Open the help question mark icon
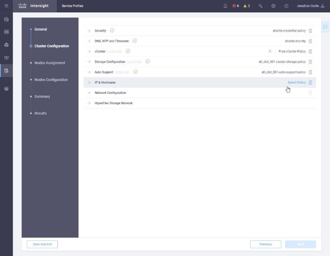This screenshot has height=256, width=330. tap(286, 6)
